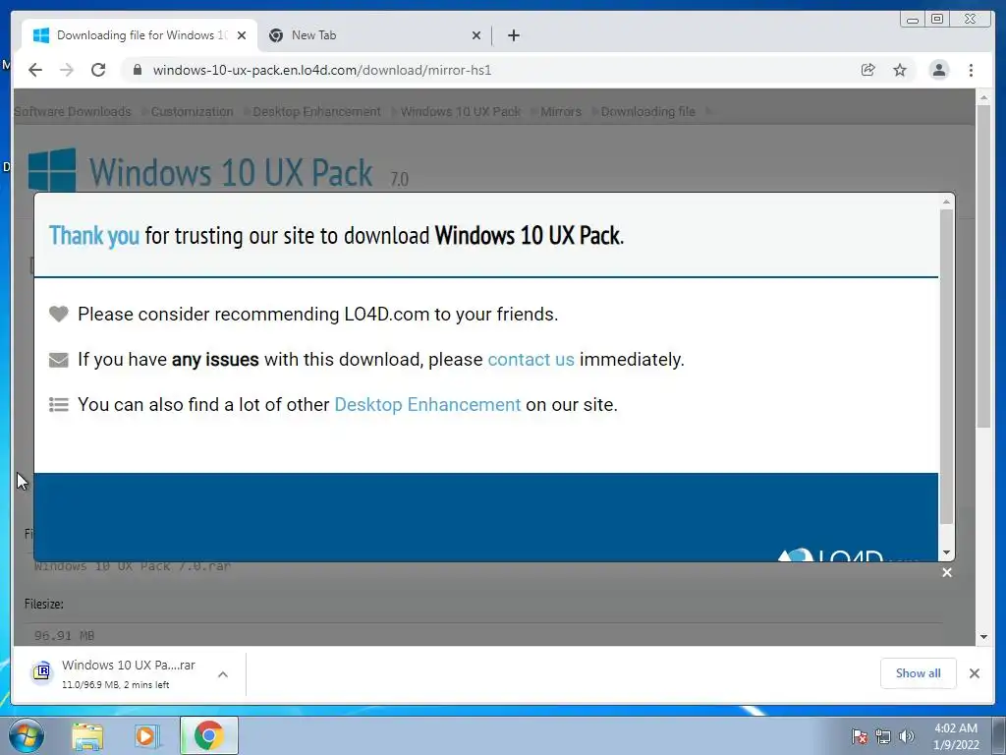
Task: Click page scrollbar up arrow
Action: 983,97
